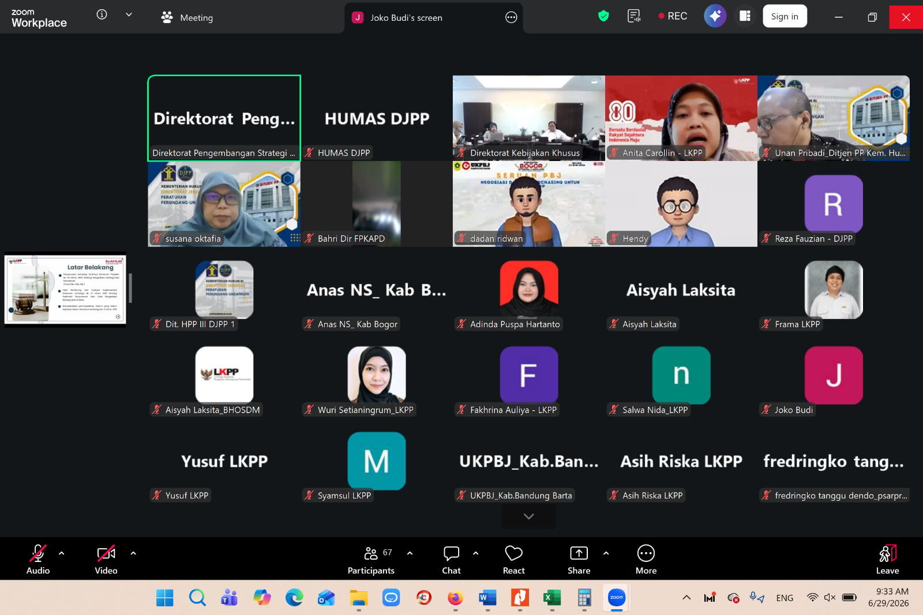Open Excel from the Windows taskbar
Screen dimensions: 923x615
(x=552, y=598)
